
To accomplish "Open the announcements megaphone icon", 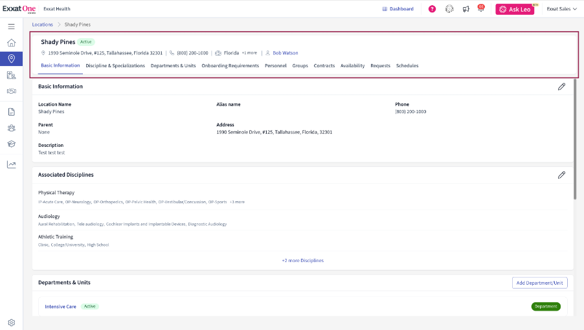I will click(x=466, y=9).
